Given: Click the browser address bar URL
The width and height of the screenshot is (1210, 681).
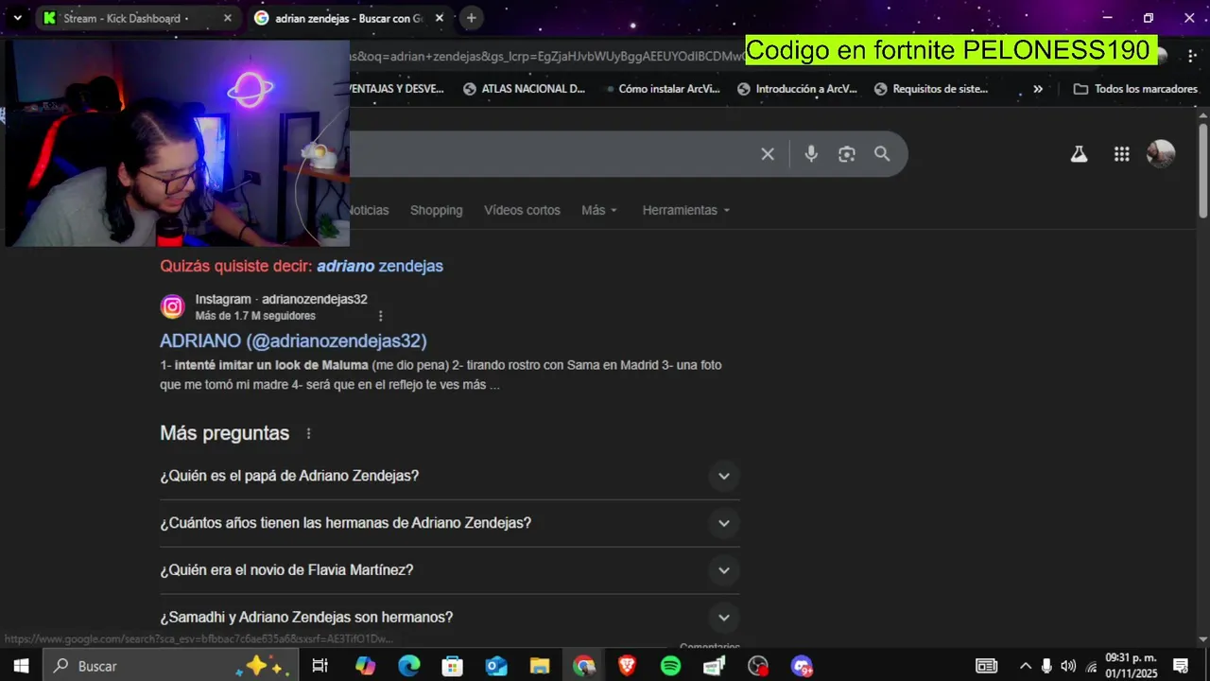Looking at the screenshot, I should coord(546,56).
